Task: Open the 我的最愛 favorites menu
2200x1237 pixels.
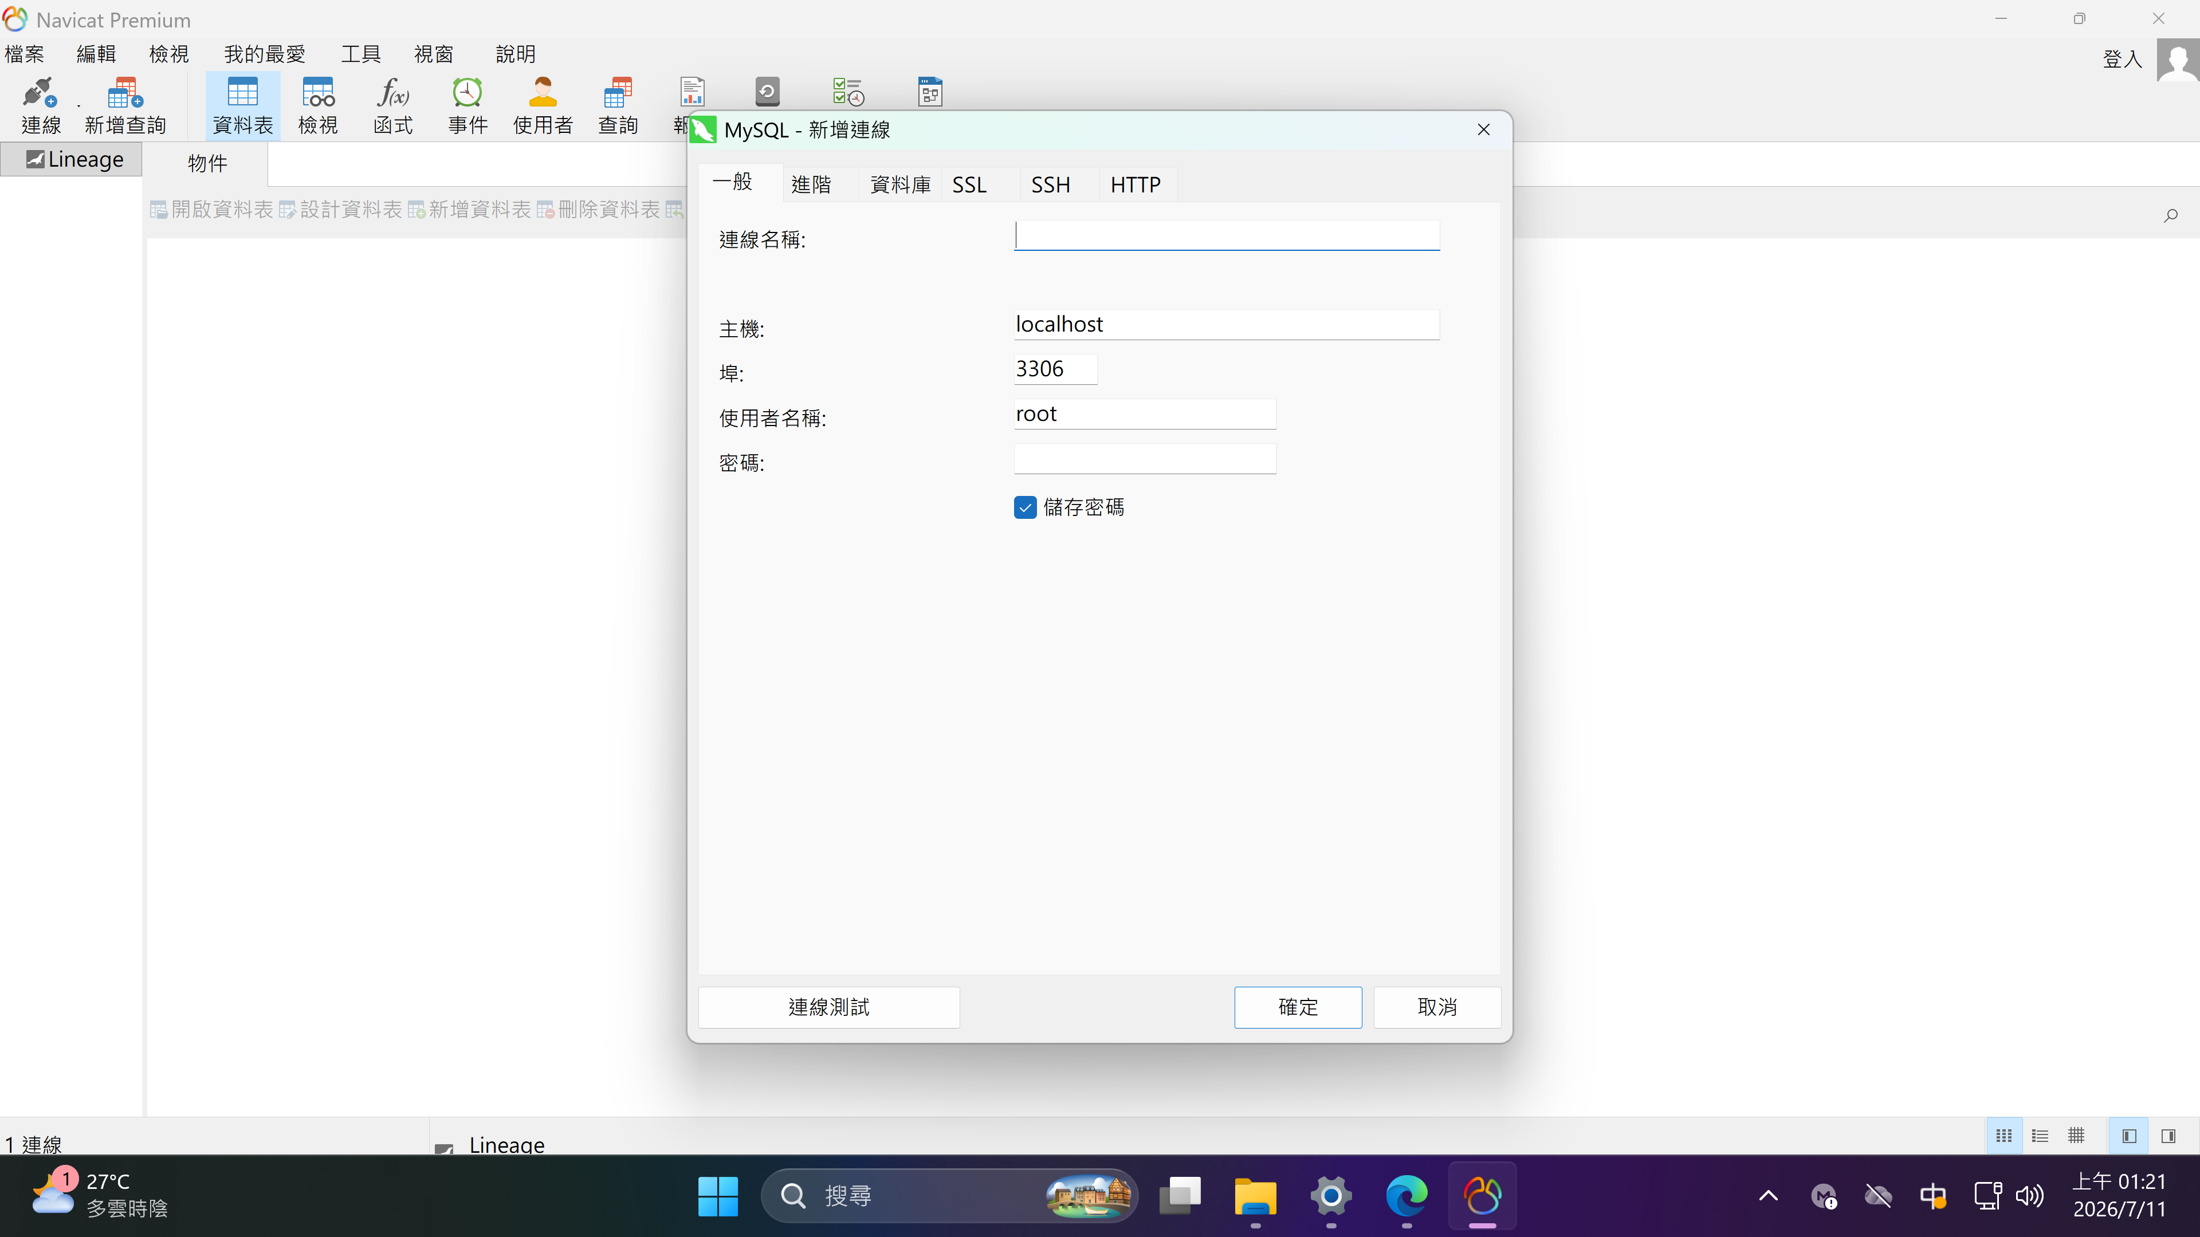Action: point(265,54)
